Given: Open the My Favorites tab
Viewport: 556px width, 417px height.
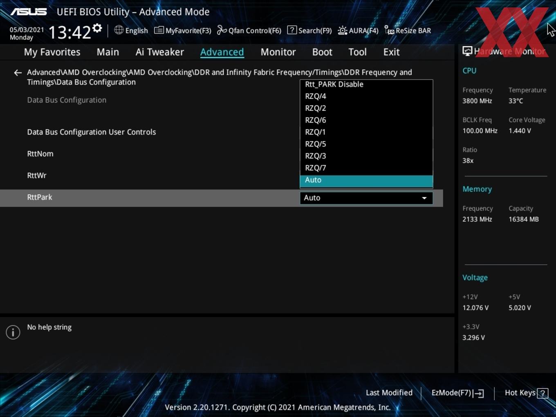Looking at the screenshot, I should tap(52, 52).
